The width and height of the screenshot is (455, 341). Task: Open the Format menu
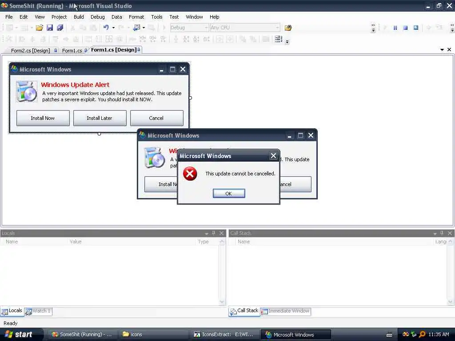coord(136,17)
